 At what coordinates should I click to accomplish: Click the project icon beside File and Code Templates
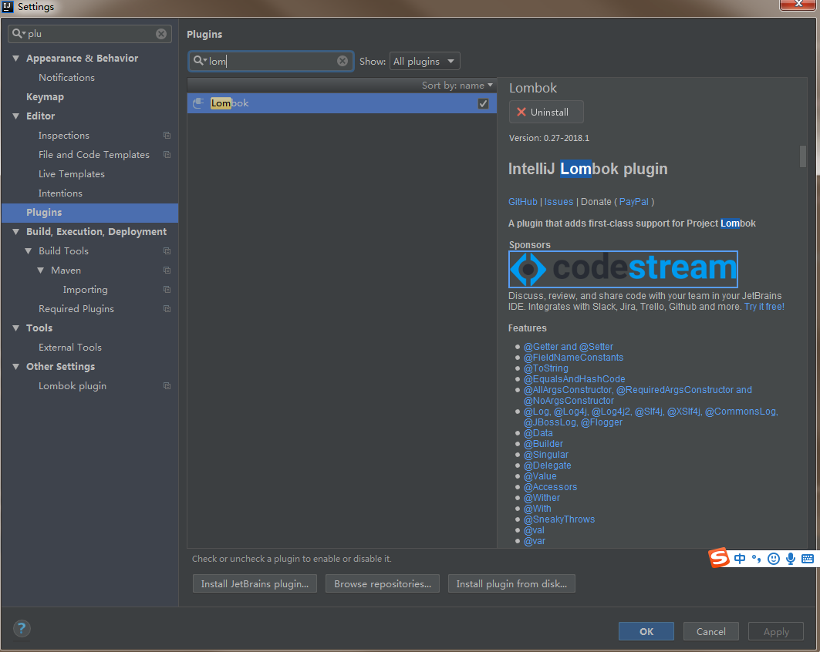point(167,155)
